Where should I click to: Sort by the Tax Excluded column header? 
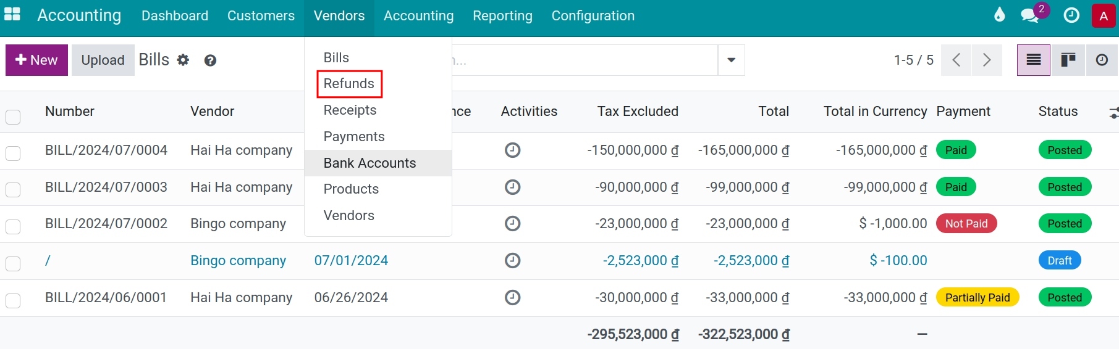point(638,112)
